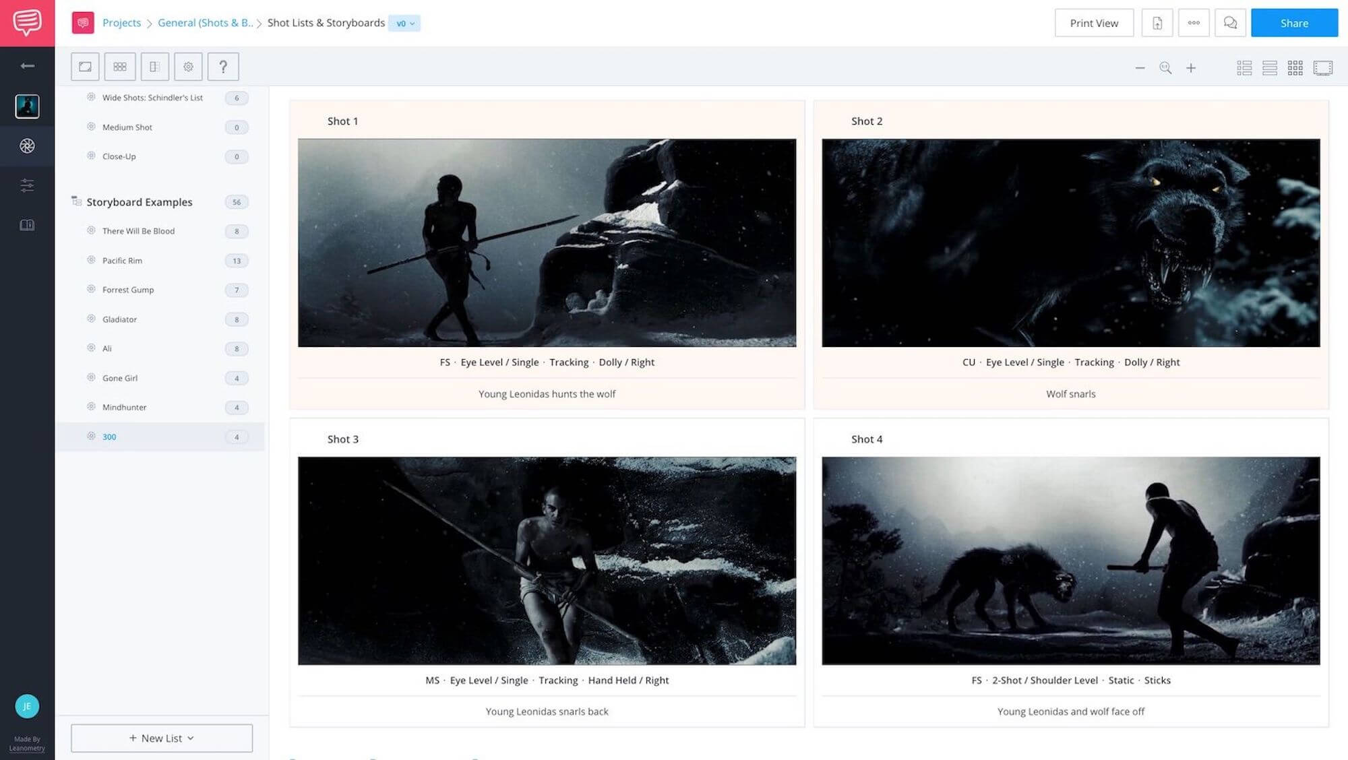Open the Medium Shot list
Image resolution: width=1348 pixels, height=760 pixels.
[127, 127]
